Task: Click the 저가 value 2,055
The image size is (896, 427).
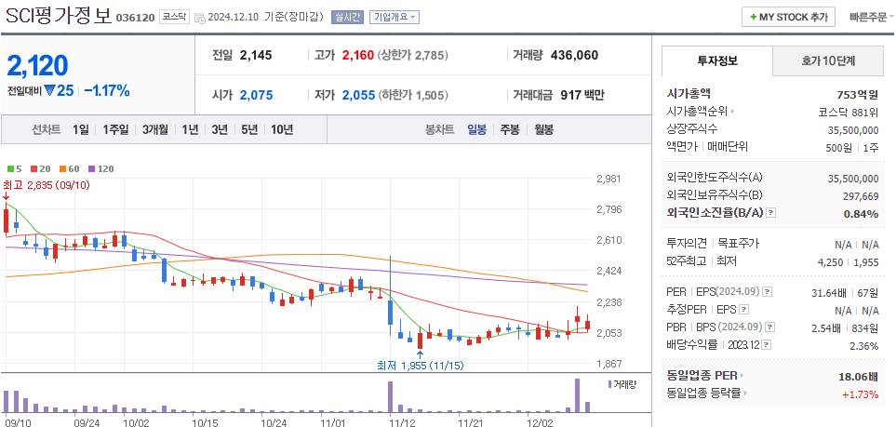Action: coord(358,95)
